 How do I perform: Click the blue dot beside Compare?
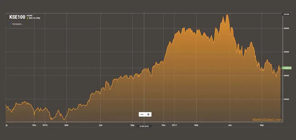tap(10, 24)
